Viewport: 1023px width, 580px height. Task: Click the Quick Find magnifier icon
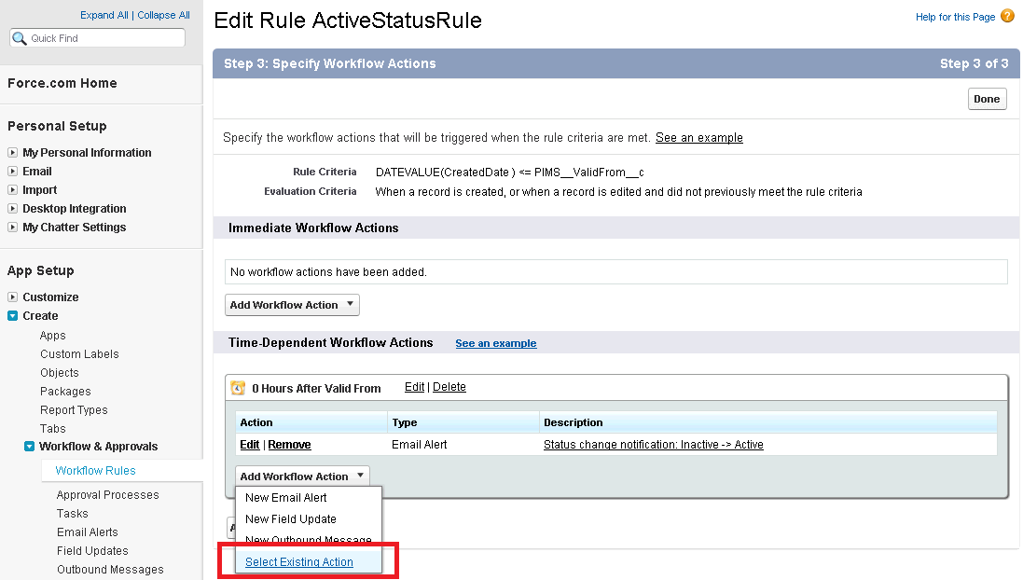pyautogui.click(x=20, y=38)
